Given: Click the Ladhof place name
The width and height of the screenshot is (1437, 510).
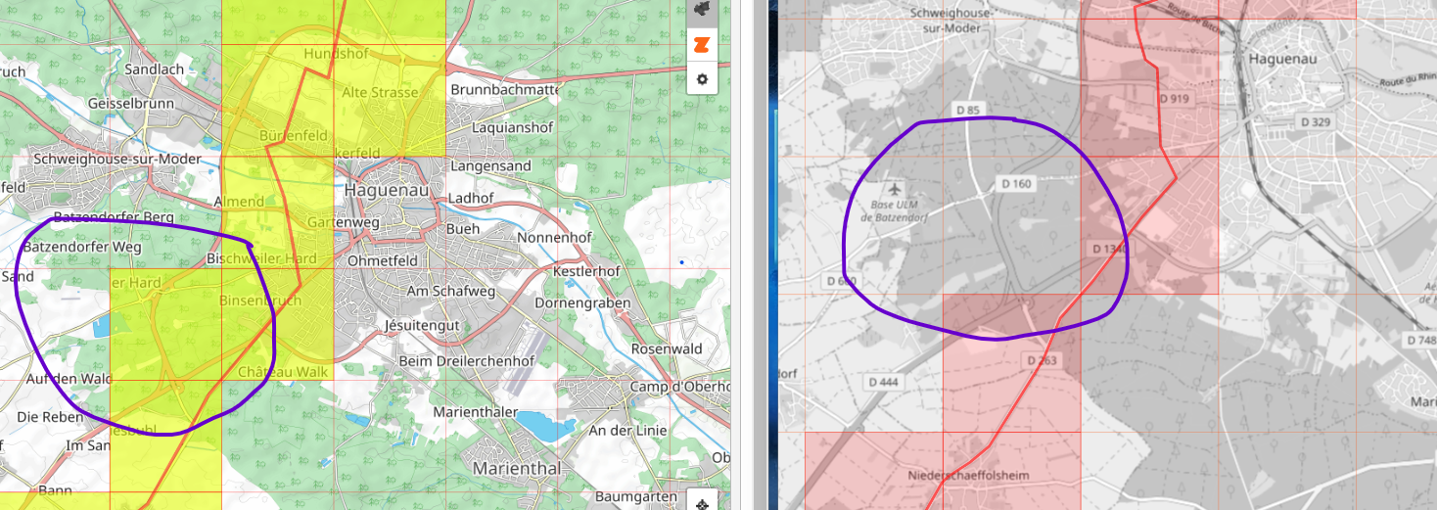Looking at the screenshot, I should (472, 198).
